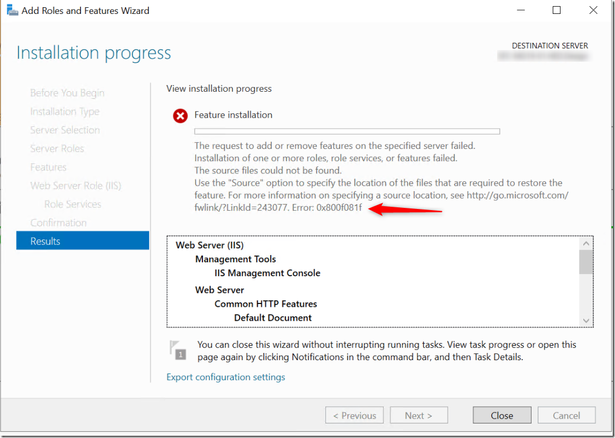Select the Role Services step
The height and width of the screenshot is (438, 615).
pos(71,204)
